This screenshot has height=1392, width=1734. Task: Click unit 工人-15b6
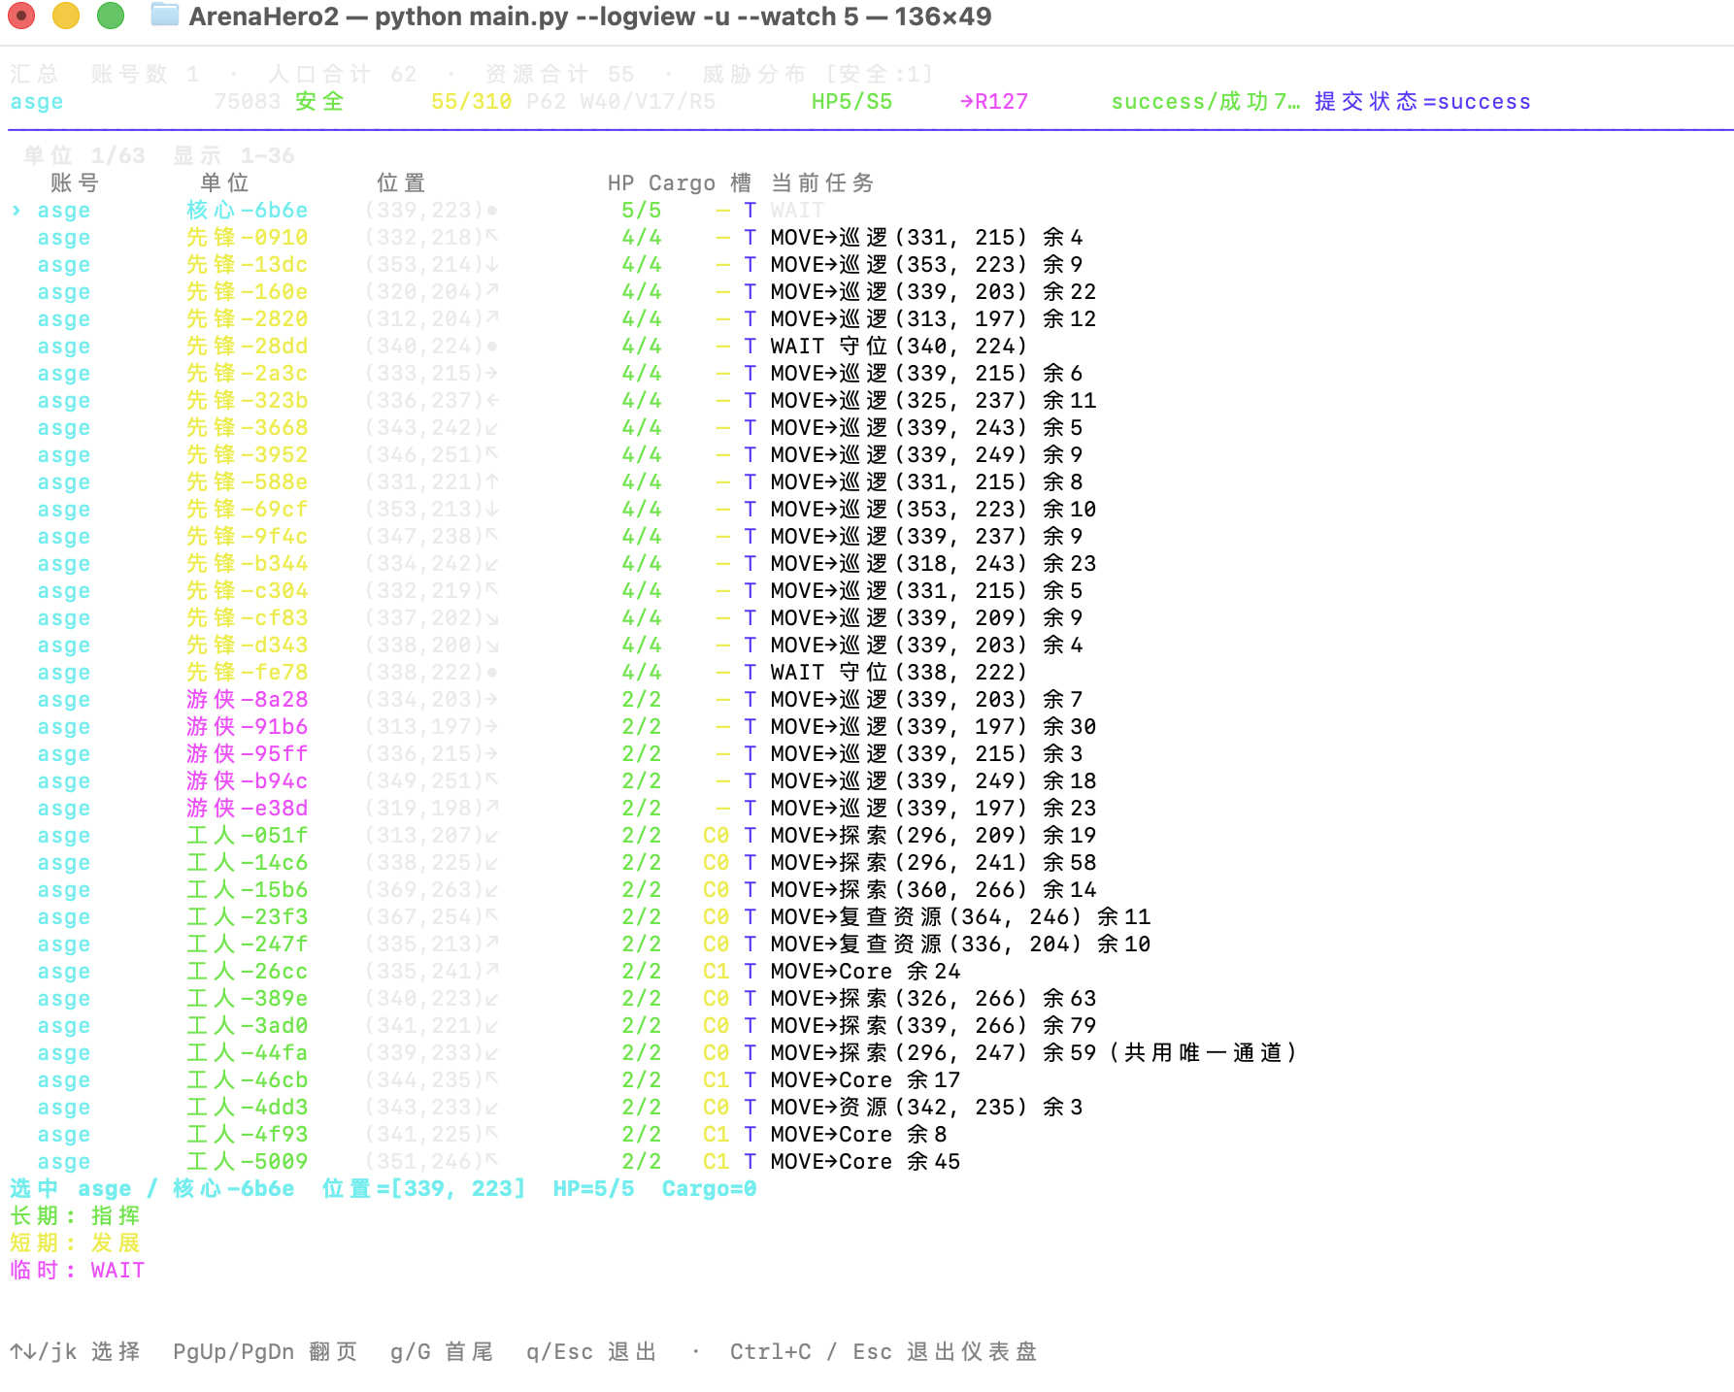click(x=247, y=889)
